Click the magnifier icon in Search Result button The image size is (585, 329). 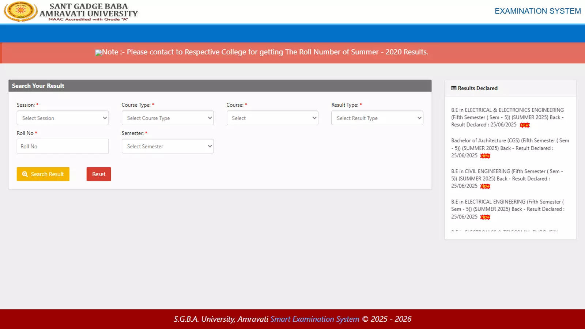(25, 174)
